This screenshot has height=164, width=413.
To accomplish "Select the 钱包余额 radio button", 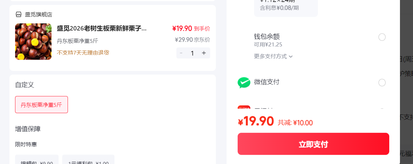I will pos(382,37).
